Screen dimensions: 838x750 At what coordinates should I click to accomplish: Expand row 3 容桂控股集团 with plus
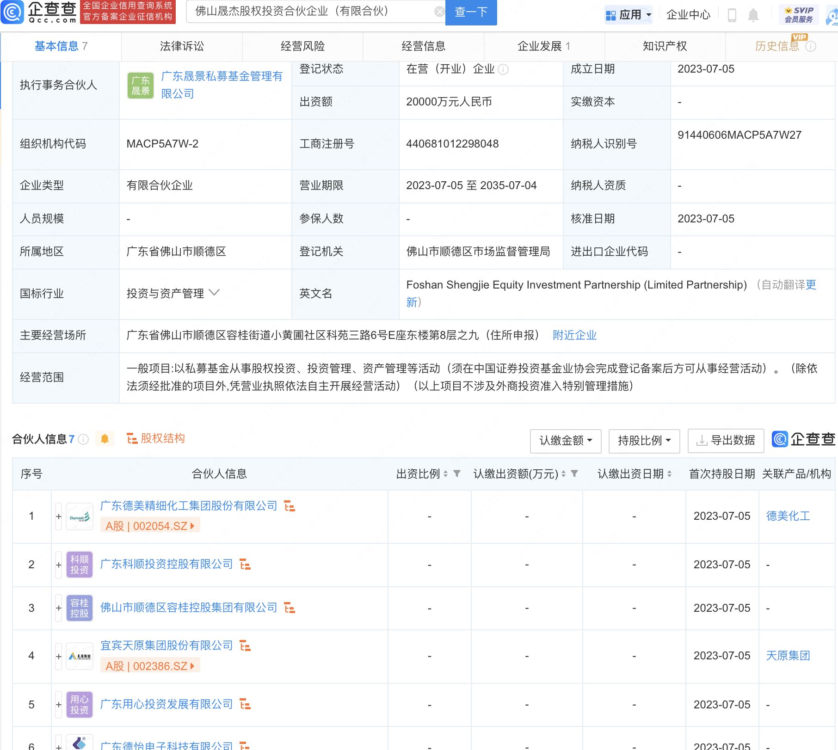(x=59, y=608)
